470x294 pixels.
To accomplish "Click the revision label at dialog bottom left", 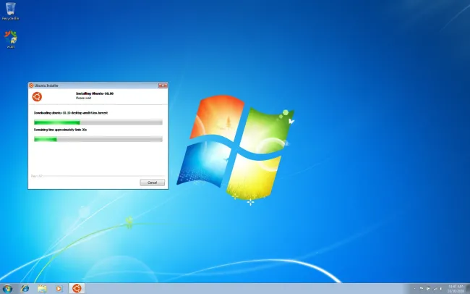I will pyautogui.click(x=36, y=176).
